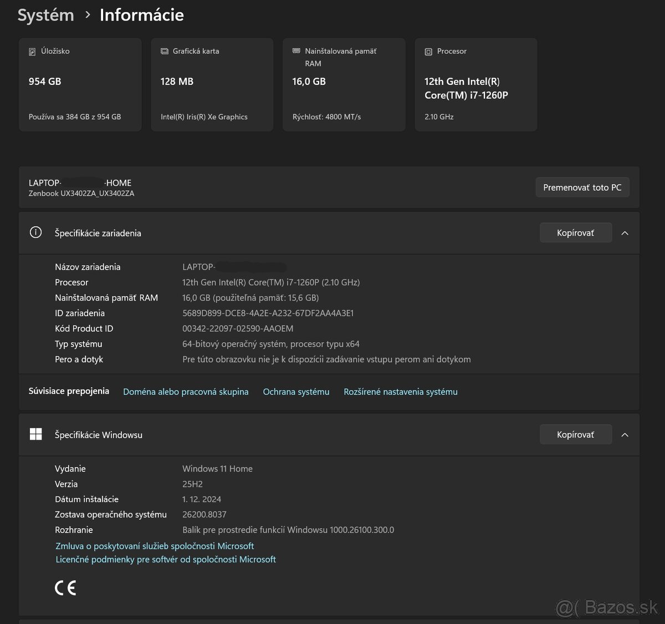Open Rozšírené nastavenia systému link
Screen dimensions: 665x624
400,392
